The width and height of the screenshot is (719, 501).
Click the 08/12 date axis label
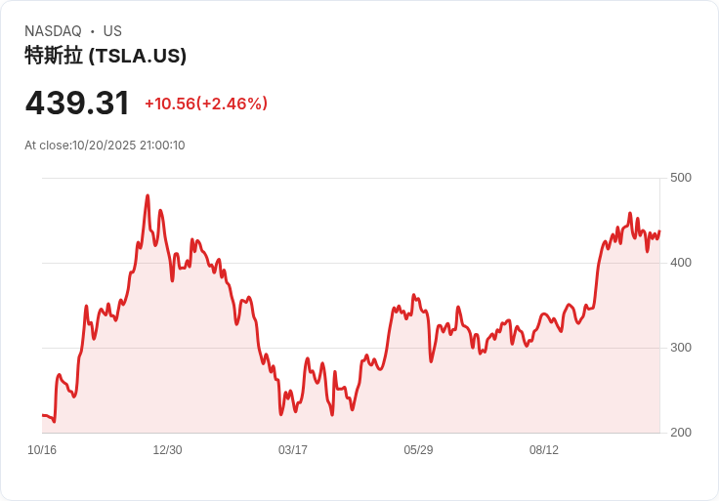click(544, 450)
